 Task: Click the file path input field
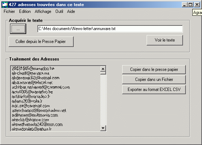(x=110, y=29)
